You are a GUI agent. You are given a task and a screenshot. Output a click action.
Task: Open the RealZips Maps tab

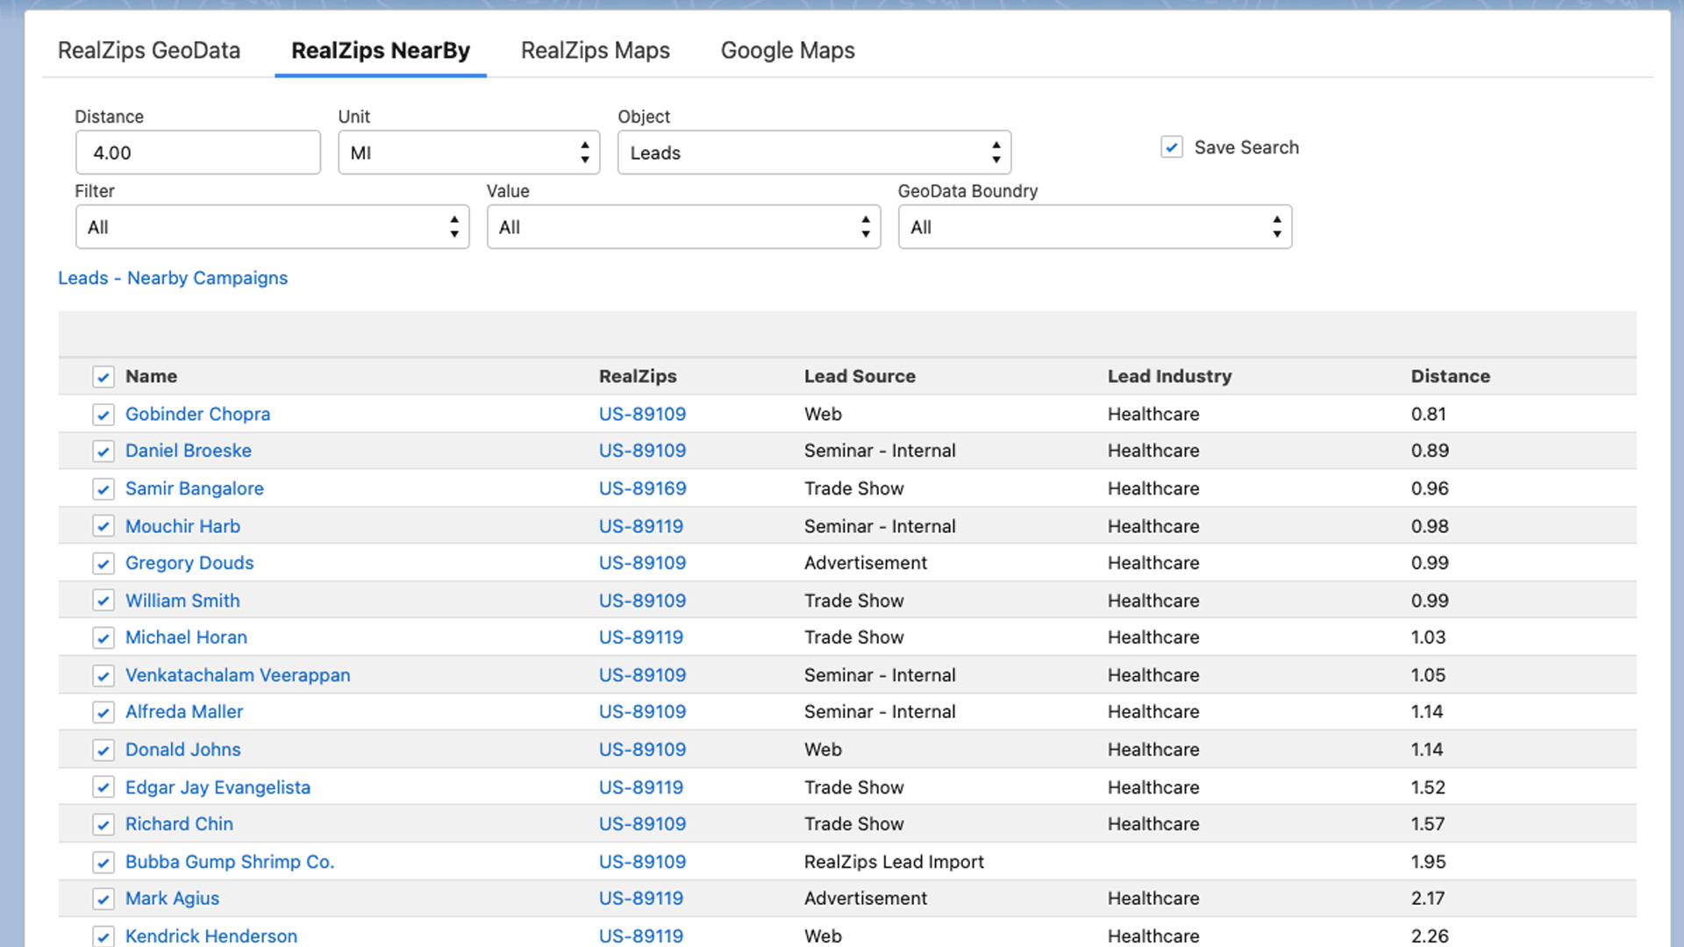(x=595, y=50)
